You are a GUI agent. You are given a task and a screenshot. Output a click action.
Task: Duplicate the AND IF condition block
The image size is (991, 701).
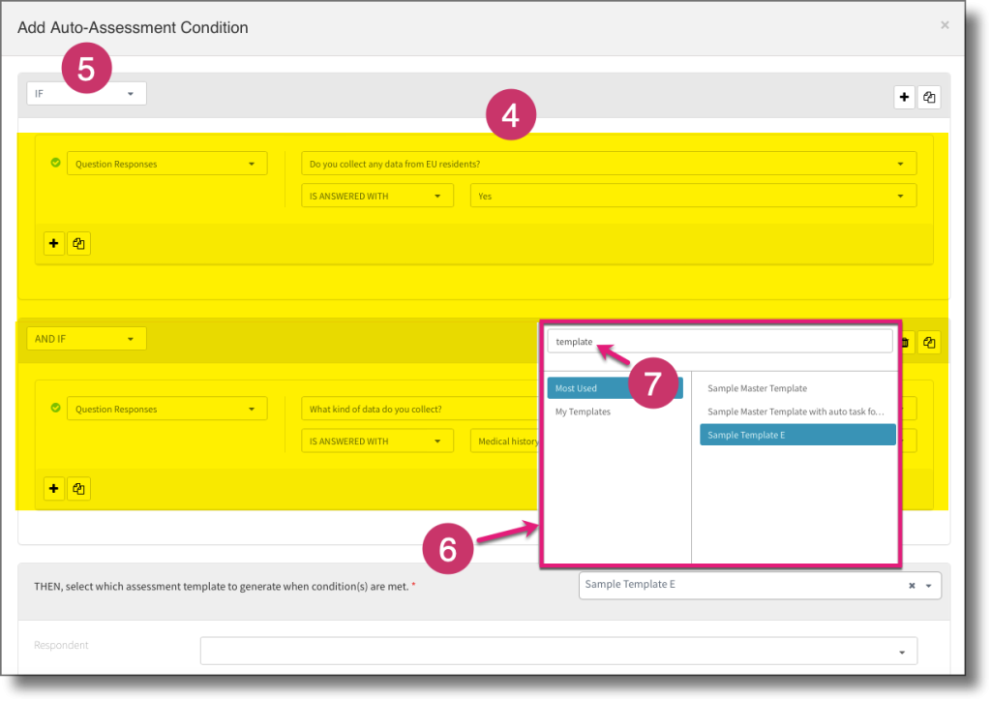click(x=929, y=342)
